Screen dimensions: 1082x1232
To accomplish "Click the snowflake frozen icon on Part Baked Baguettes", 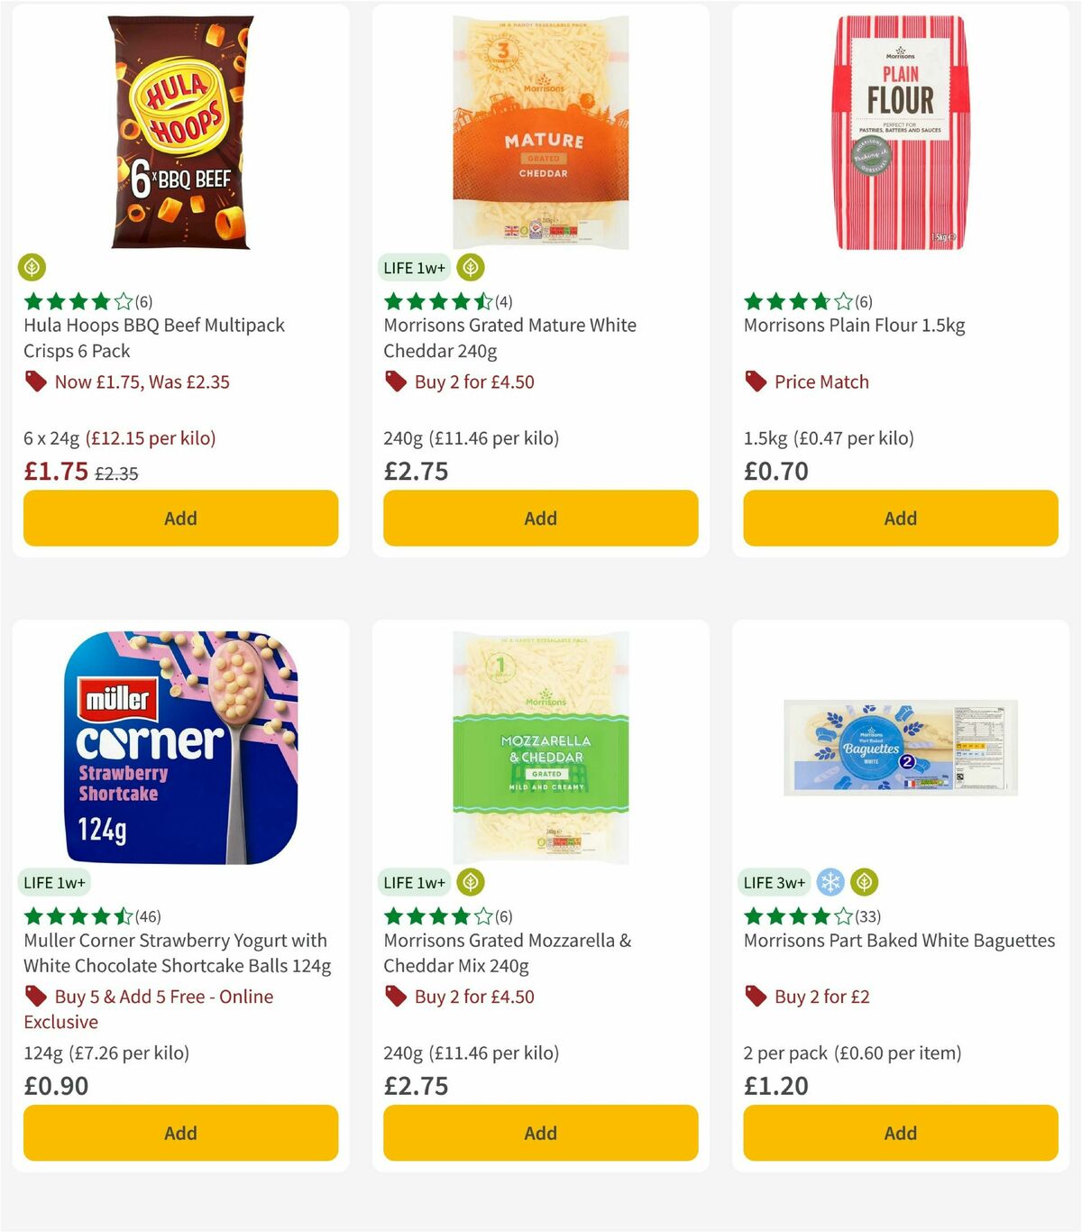I will coord(830,882).
